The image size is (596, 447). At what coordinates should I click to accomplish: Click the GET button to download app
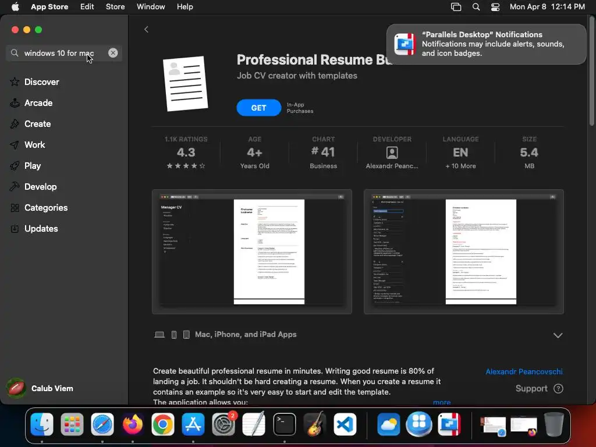click(258, 108)
